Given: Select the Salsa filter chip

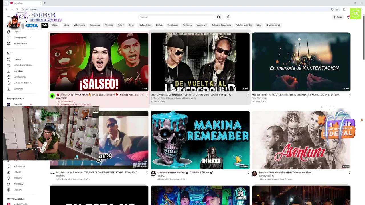Looking at the screenshot, I should (x=131, y=25).
